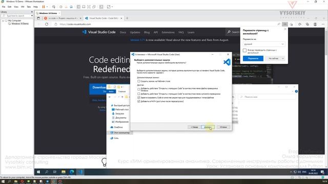Open the VMware stretch display dropdown arrow
Screen dimensions: 328x184
coord(112,7)
